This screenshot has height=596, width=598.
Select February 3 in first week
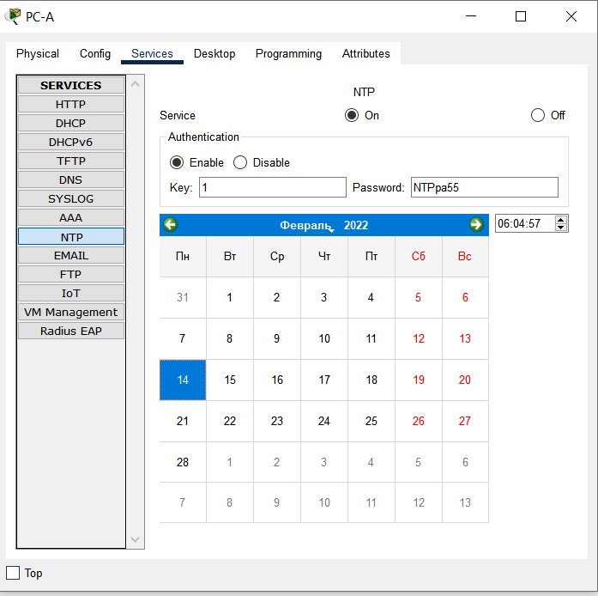coord(323,297)
